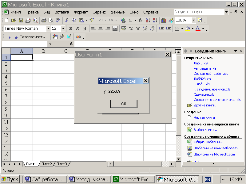
Task: Click Безопасность... security button
Action: 34,37
